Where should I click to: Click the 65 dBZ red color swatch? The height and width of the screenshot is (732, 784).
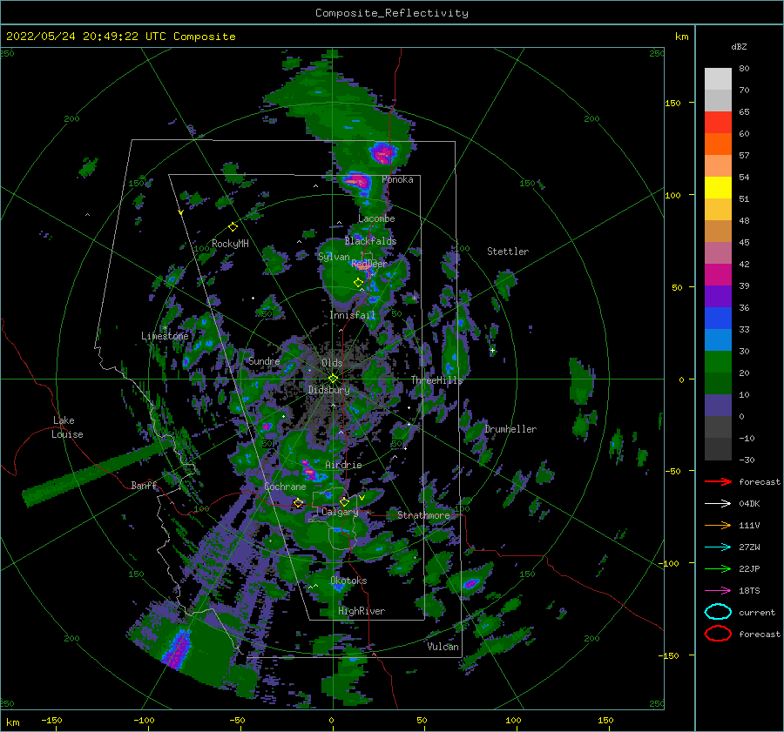point(718,122)
